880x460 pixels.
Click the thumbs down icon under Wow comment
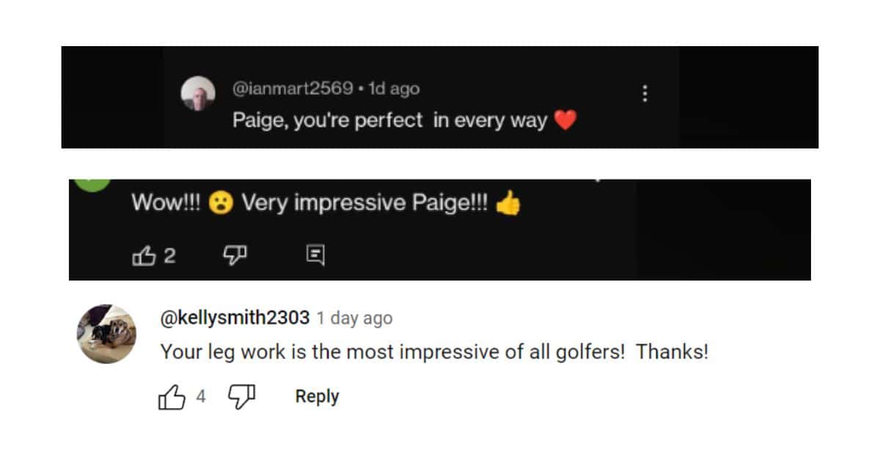pos(235,254)
